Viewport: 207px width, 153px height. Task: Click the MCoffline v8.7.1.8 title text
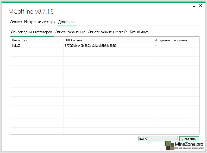pos(31,12)
